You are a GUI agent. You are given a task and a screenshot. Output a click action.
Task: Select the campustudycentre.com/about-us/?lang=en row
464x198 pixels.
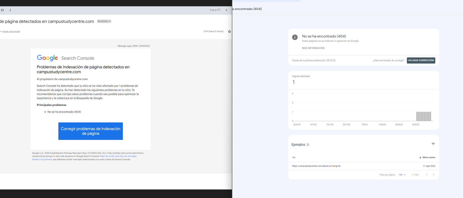click(364, 166)
